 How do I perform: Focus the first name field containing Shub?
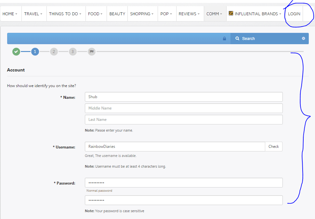pyautogui.click(x=184, y=97)
